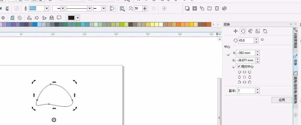Select the top-left anchor point in grid
Image resolution: width=301 pixels, height=125 pixels.
pyautogui.click(x=239, y=72)
